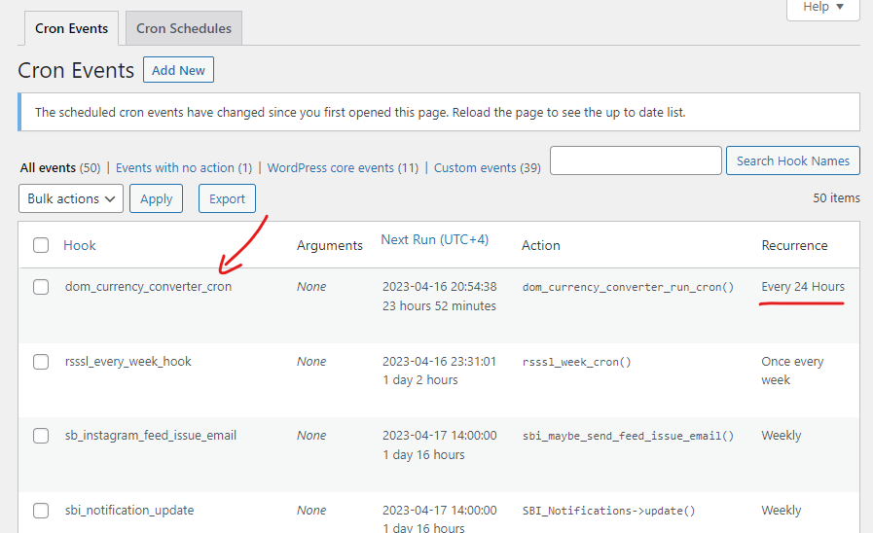Toggle the select-all checkbox in header
Viewport: 873px width, 533px height.
tap(41, 245)
